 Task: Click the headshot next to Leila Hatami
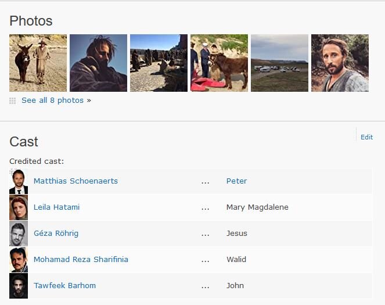19,207
